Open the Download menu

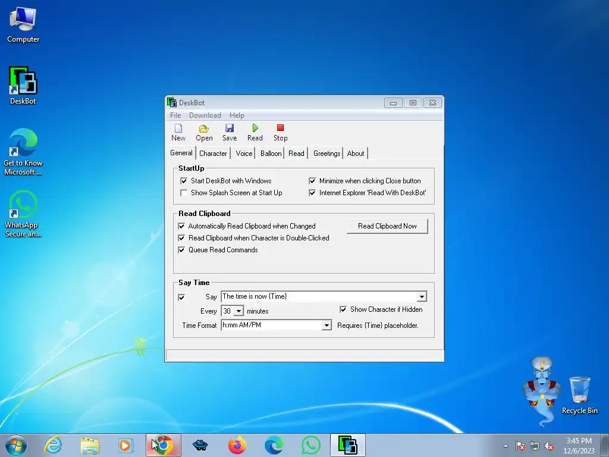(x=205, y=115)
